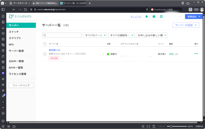
Task: Open a new tab with plus button
Action: click(90, 3)
